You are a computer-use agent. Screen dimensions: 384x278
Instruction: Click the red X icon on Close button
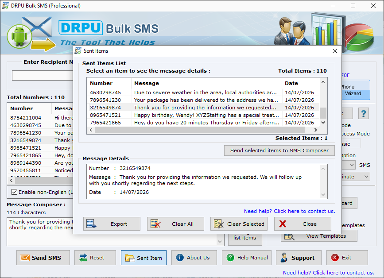click(x=283, y=224)
